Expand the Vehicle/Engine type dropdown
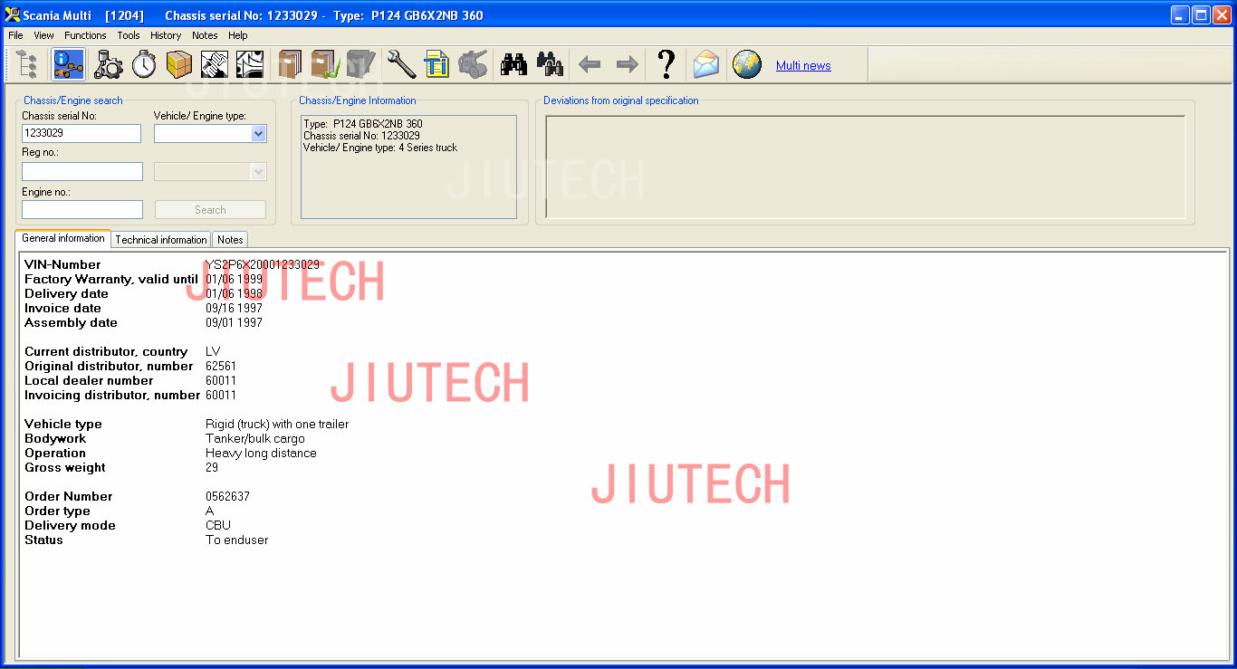 (258, 134)
